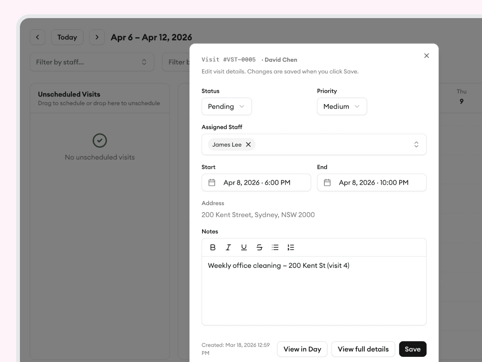Underline text in the Notes field

point(243,247)
